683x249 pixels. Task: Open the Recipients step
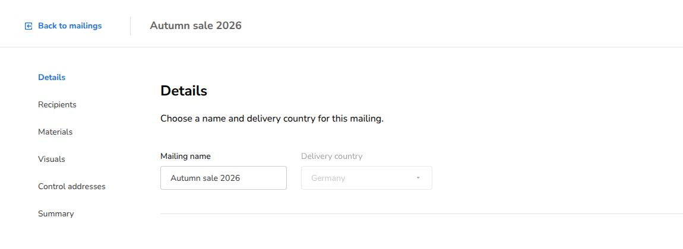click(57, 105)
